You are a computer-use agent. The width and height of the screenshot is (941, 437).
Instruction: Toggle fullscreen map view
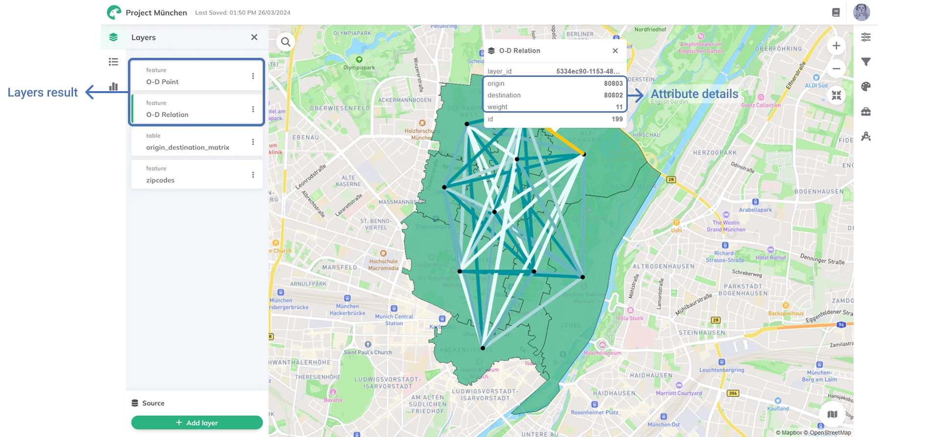click(x=836, y=96)
